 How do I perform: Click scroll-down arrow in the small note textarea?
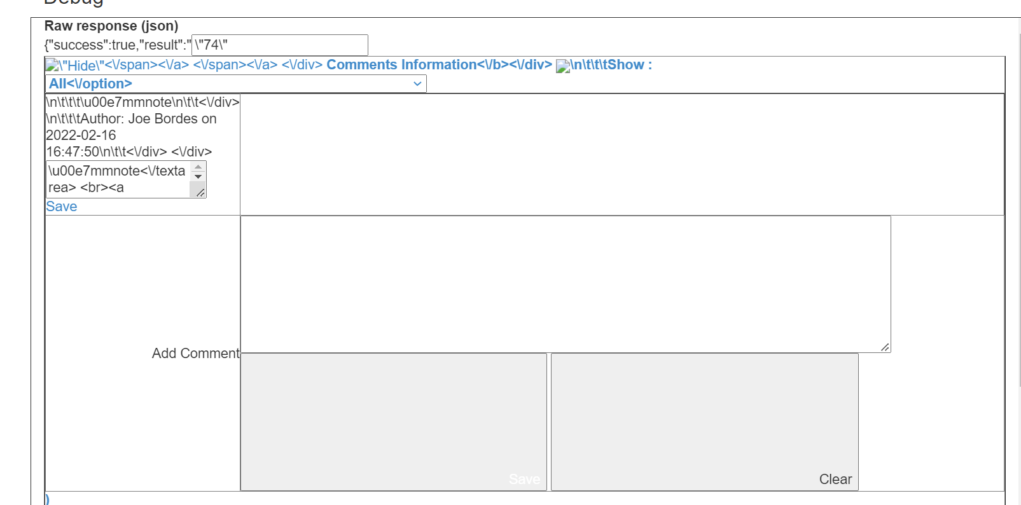point(198,177)
